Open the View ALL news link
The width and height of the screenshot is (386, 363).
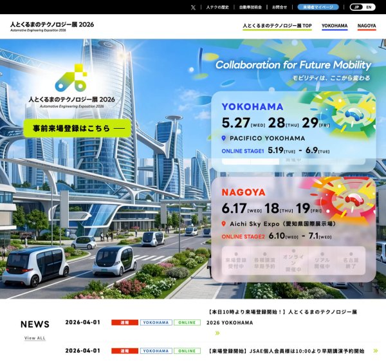coord(35,338)
